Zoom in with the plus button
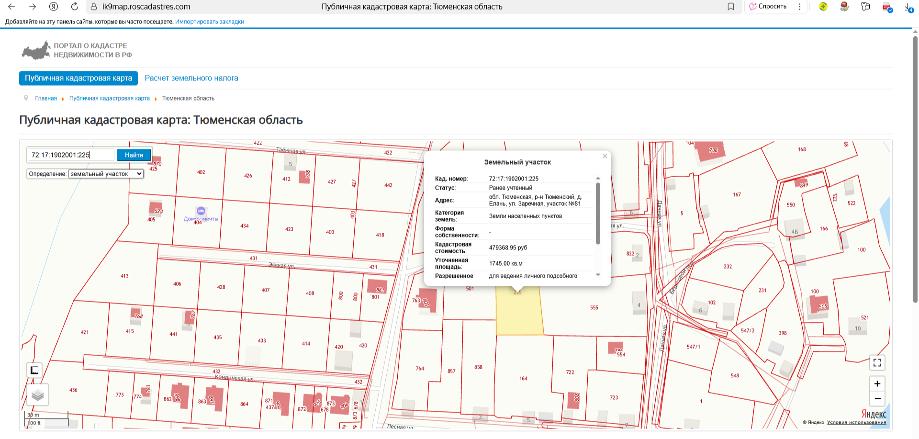Screen dimensions: 919x439 [x=877, y=383]
